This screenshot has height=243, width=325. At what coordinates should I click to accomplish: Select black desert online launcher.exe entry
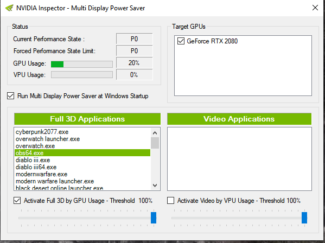click(82, 188)
